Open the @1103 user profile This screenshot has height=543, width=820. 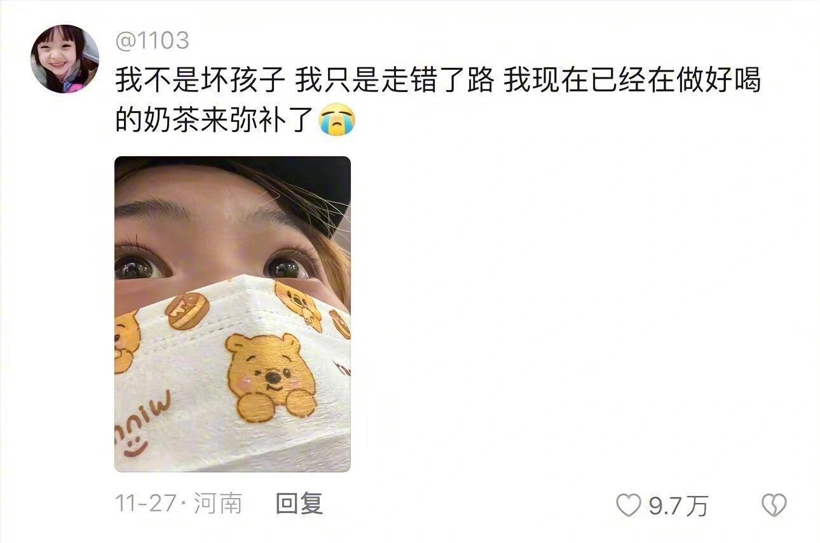(x=153, y=41)
